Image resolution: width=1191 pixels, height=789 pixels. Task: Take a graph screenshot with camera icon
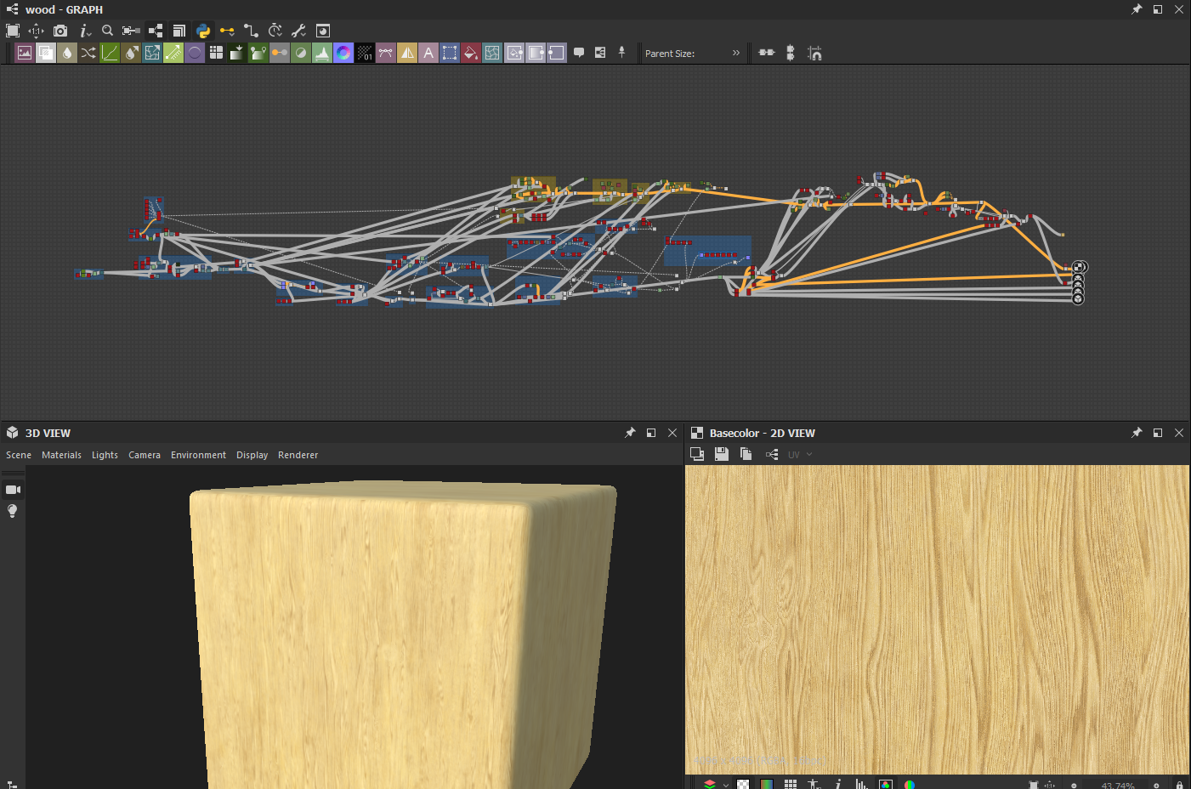click(x=60, y=31)
